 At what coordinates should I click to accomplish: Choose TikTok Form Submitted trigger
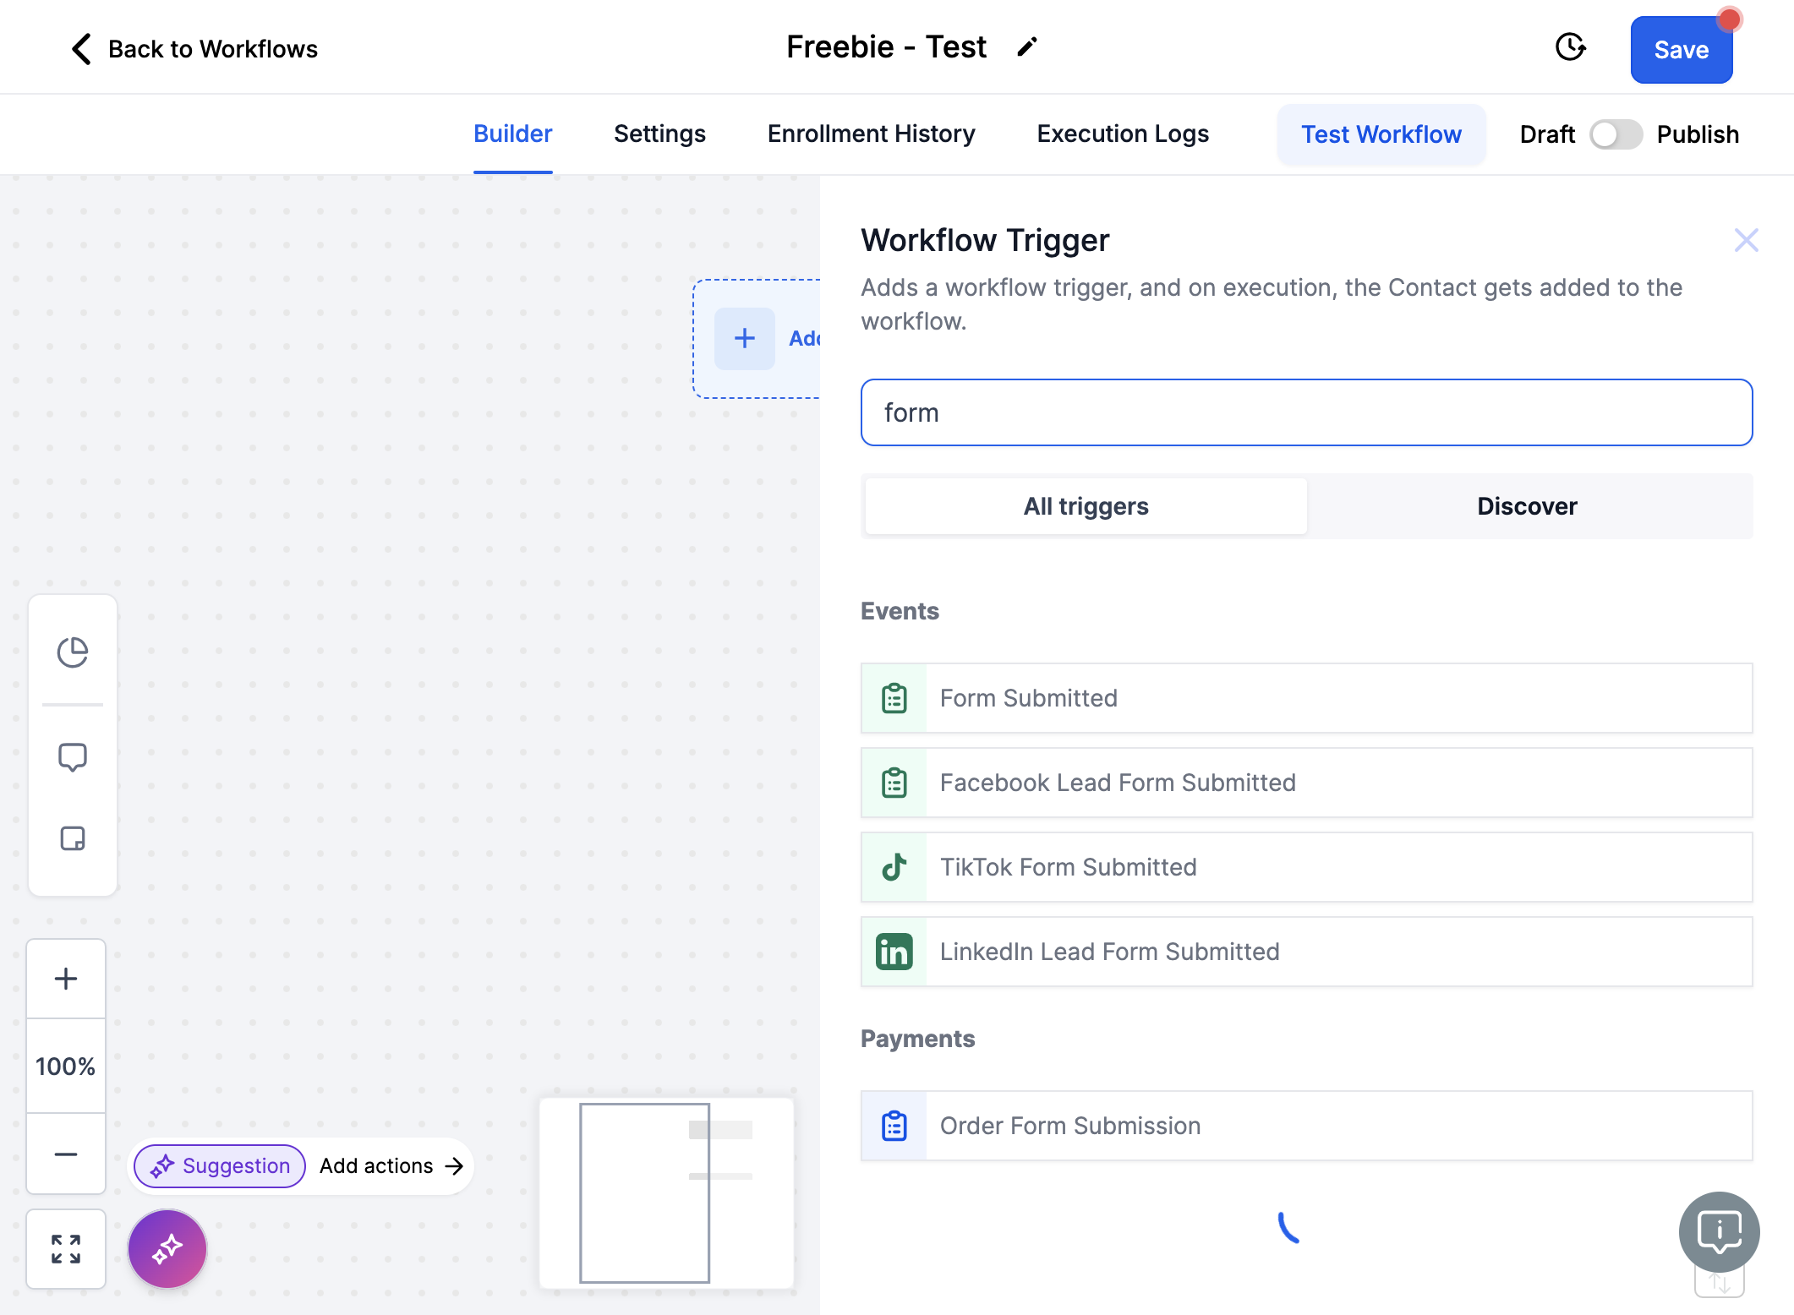1306,867
